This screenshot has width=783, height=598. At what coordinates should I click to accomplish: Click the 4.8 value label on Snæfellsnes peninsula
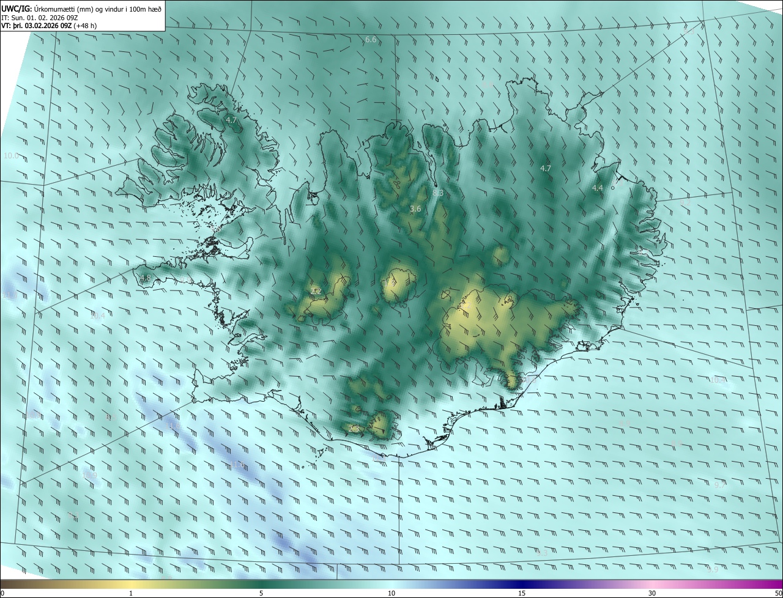coord(145,278)
